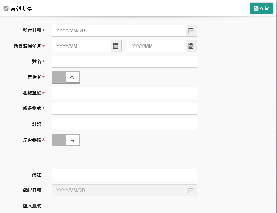The height and width of the screenshot is (213, 277).
Task: Focus the 所得歸屬年月 end month field
Action: pos(156,46)
